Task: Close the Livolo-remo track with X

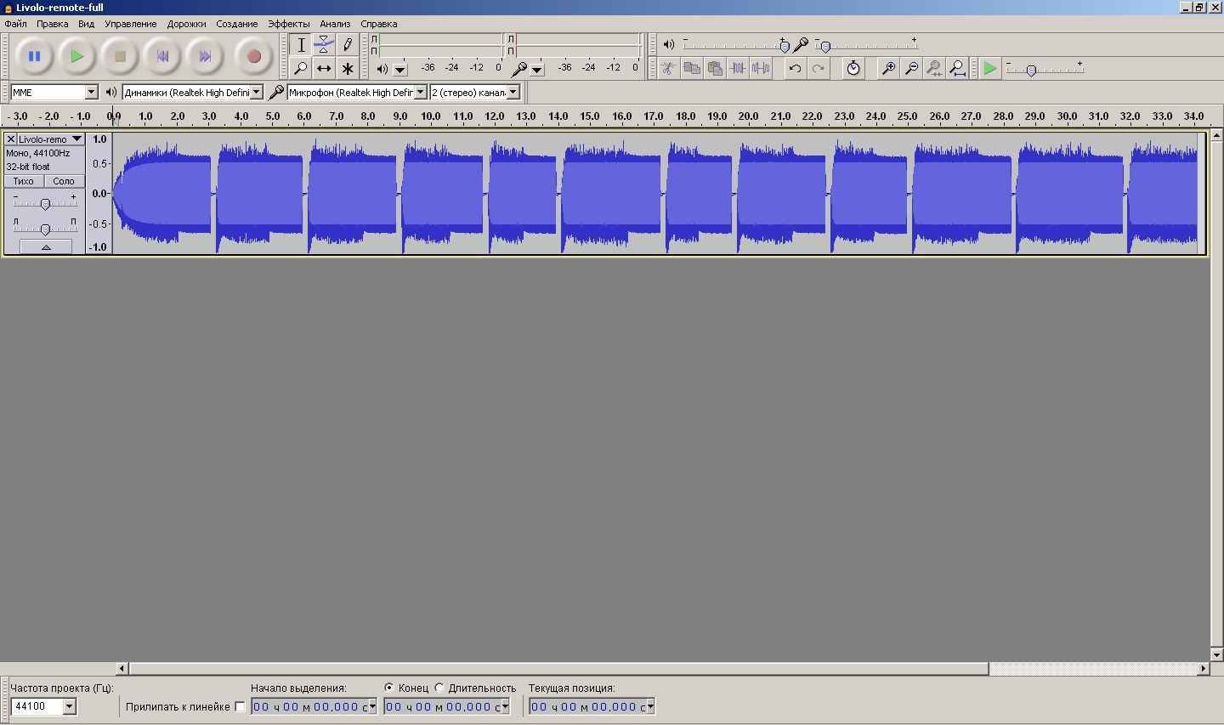Action: coord(10,139)
